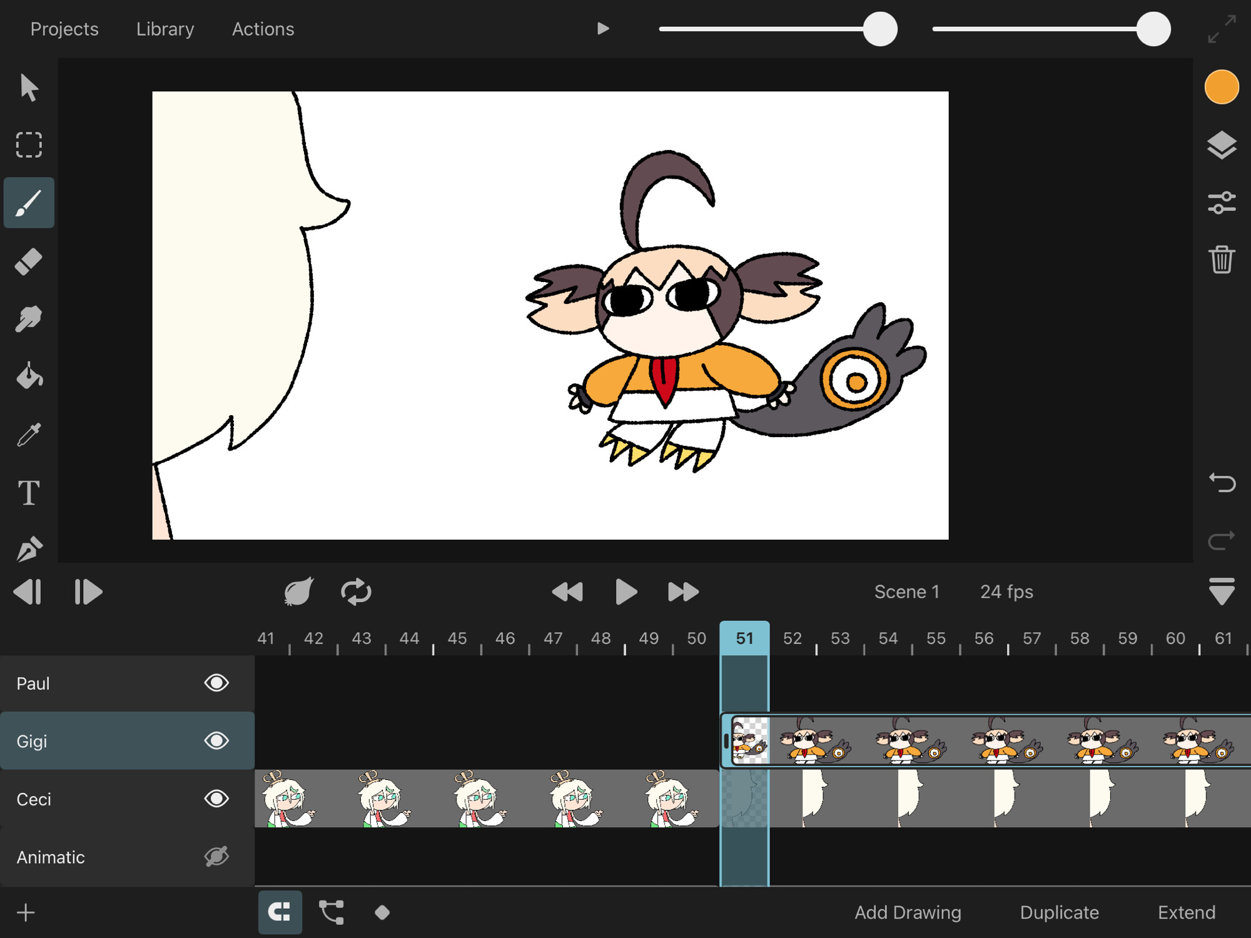Viewport: 1251px width, 938px height.
Task: Select the Gigi layer
Action: 127,740
